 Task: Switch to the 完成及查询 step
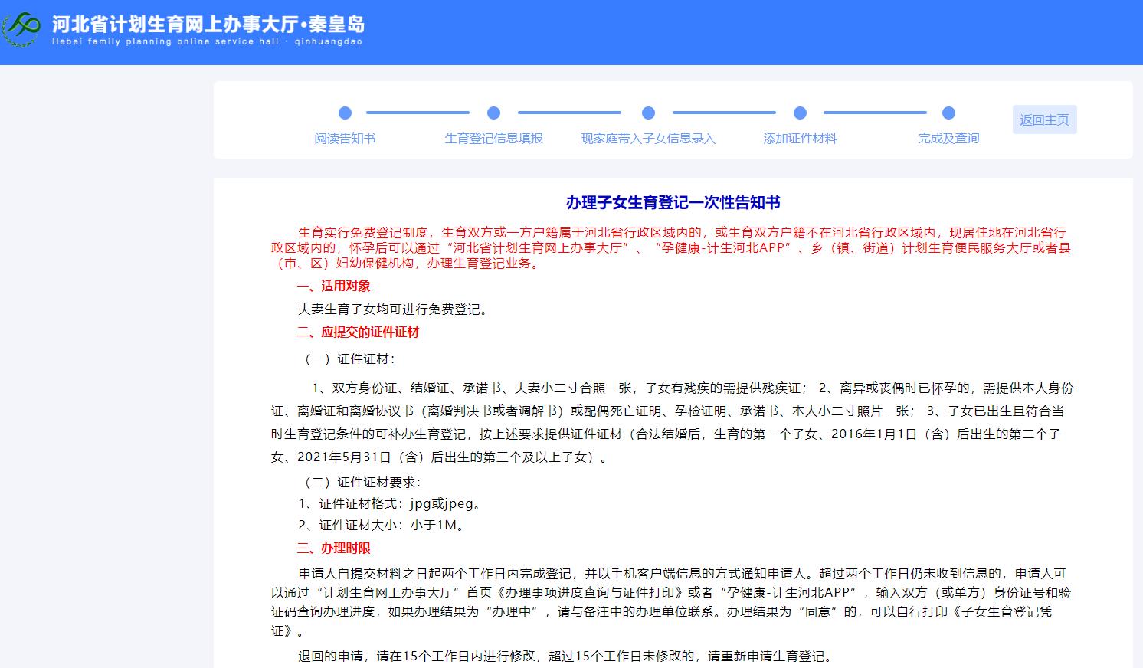[948, 139]
